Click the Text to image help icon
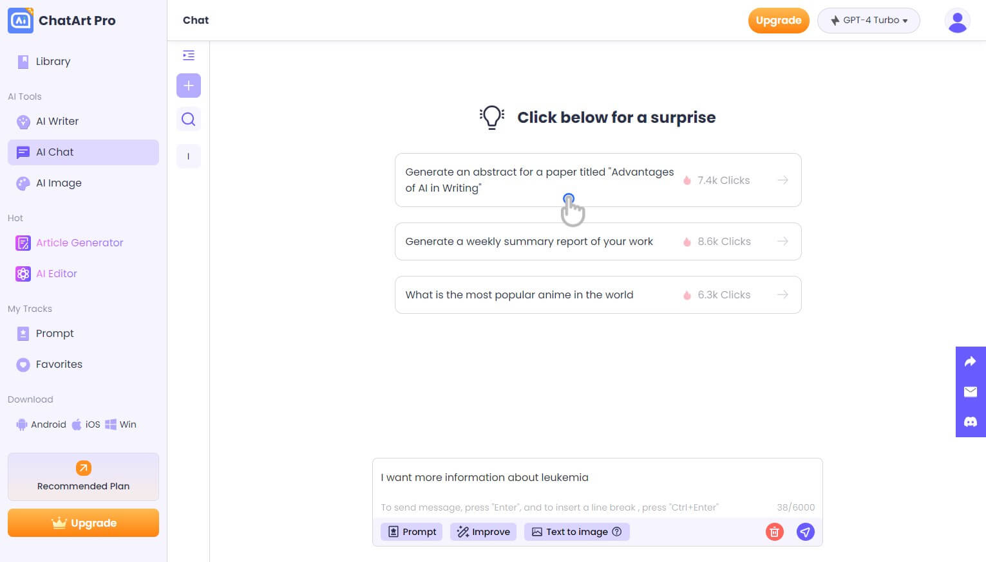The width and height of the screenshot is (986, 562). pyautogui.click(x=617, y=532)
